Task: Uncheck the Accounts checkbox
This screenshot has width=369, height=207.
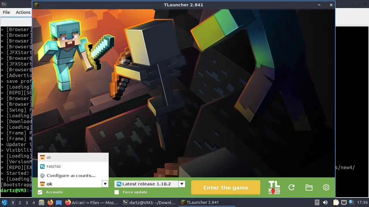Action: [x=40, y=192]
